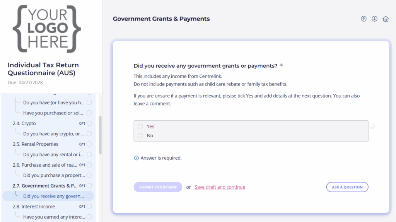The width and height of the screenshot is (396, 222).
Task: Go to the next question arrow
Action: (374, 19)
